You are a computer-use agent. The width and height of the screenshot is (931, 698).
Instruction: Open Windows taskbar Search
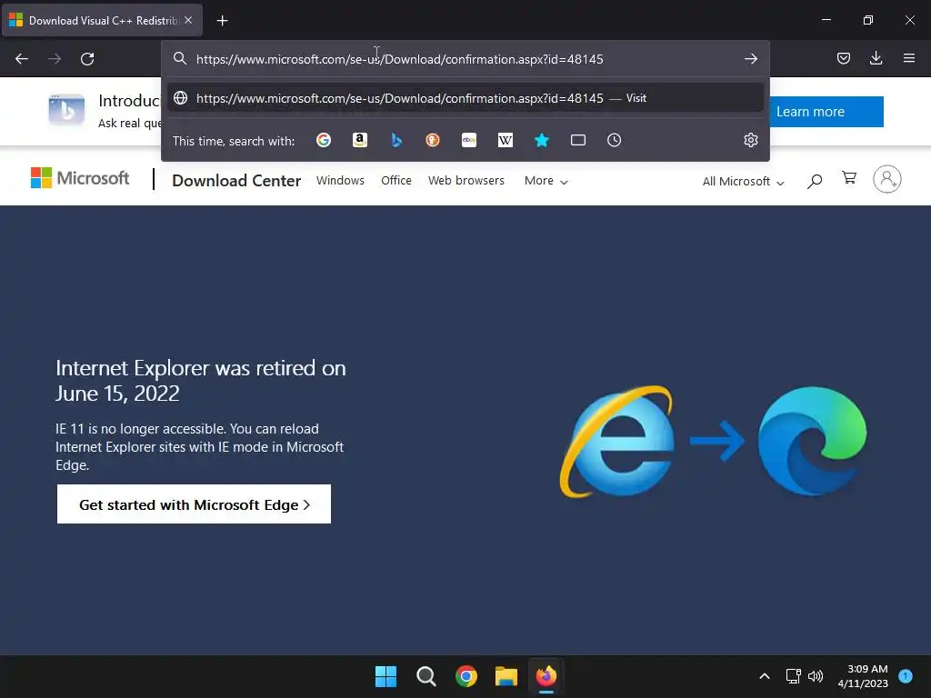tap(426, 676)
